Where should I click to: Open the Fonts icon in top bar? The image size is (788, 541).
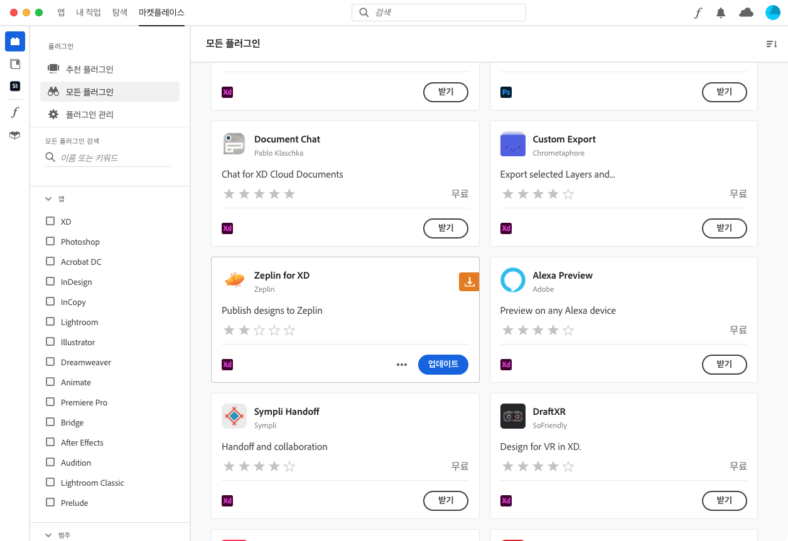pyautogui.click(x=698, y=13)
